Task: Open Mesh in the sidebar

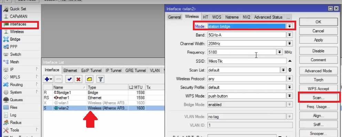Action: click(14, 62)
